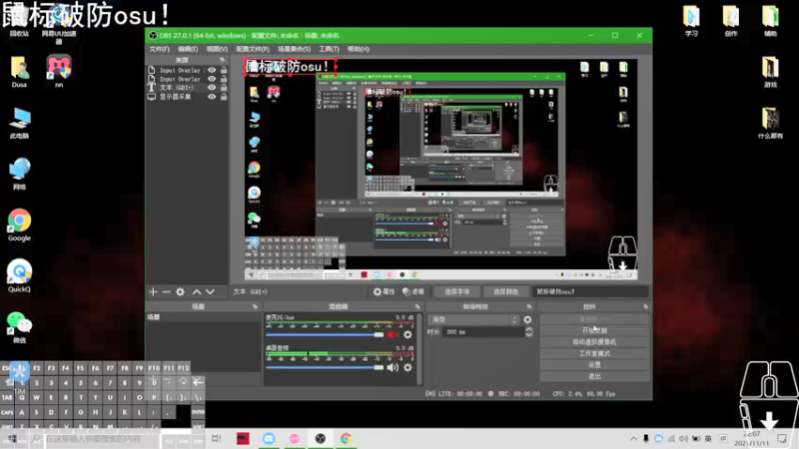This screenshot has height=449, width=799.
Task: Open the 配置文件(P) menu
Action: point(253,49)
